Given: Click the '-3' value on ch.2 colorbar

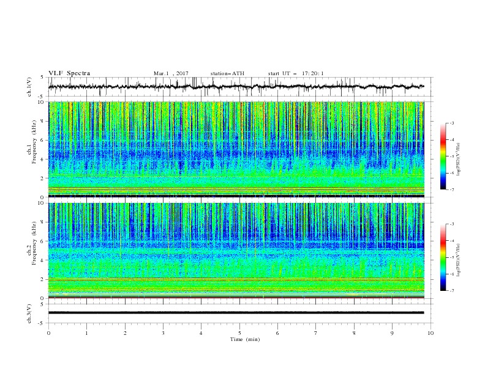Looking at the screenshot, I should pyautogui.click(x=451, y=224).
